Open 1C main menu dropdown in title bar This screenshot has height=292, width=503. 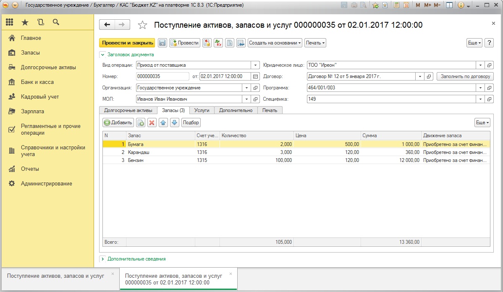tap(15, 5)
